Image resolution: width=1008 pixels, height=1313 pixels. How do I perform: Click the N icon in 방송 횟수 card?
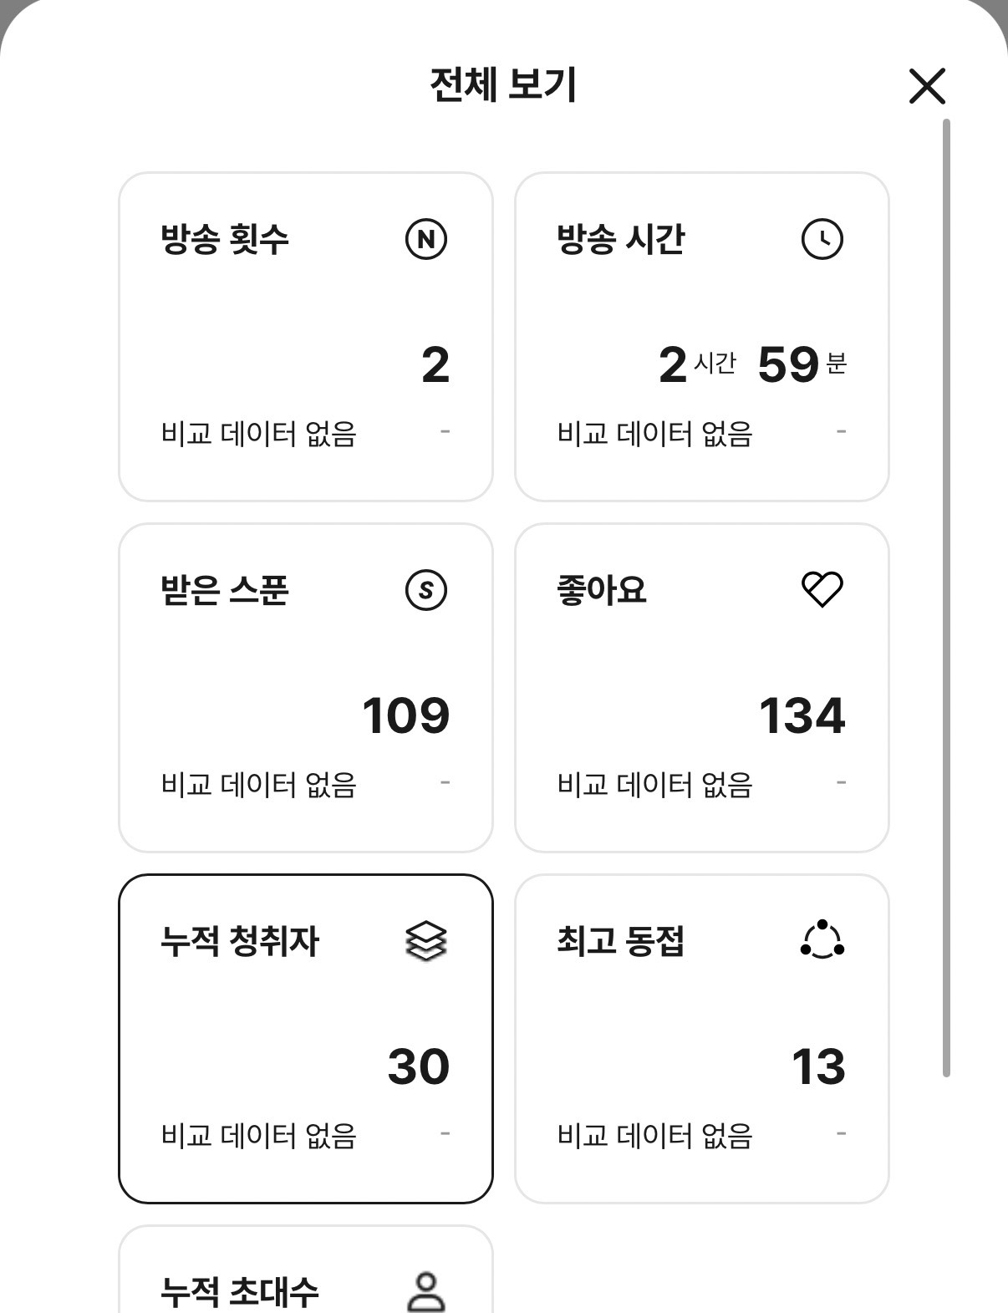tap(426, 239)
